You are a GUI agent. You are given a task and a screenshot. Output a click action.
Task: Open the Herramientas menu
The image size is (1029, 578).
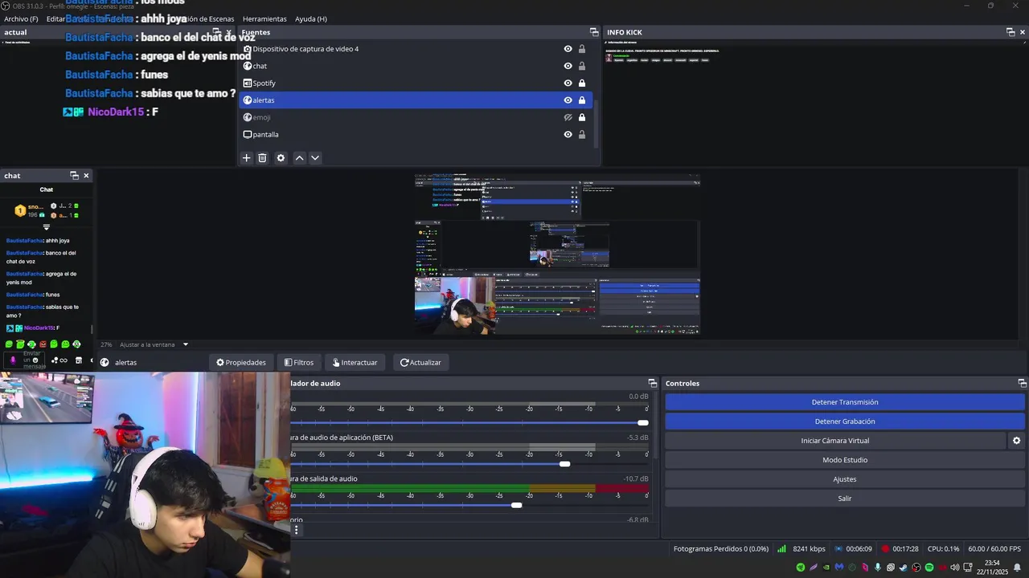(x=264, y=18)
